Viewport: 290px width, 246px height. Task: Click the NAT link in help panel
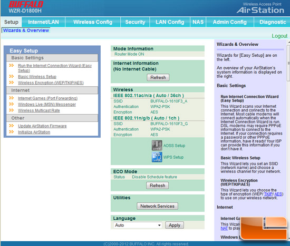coord(224,228)
